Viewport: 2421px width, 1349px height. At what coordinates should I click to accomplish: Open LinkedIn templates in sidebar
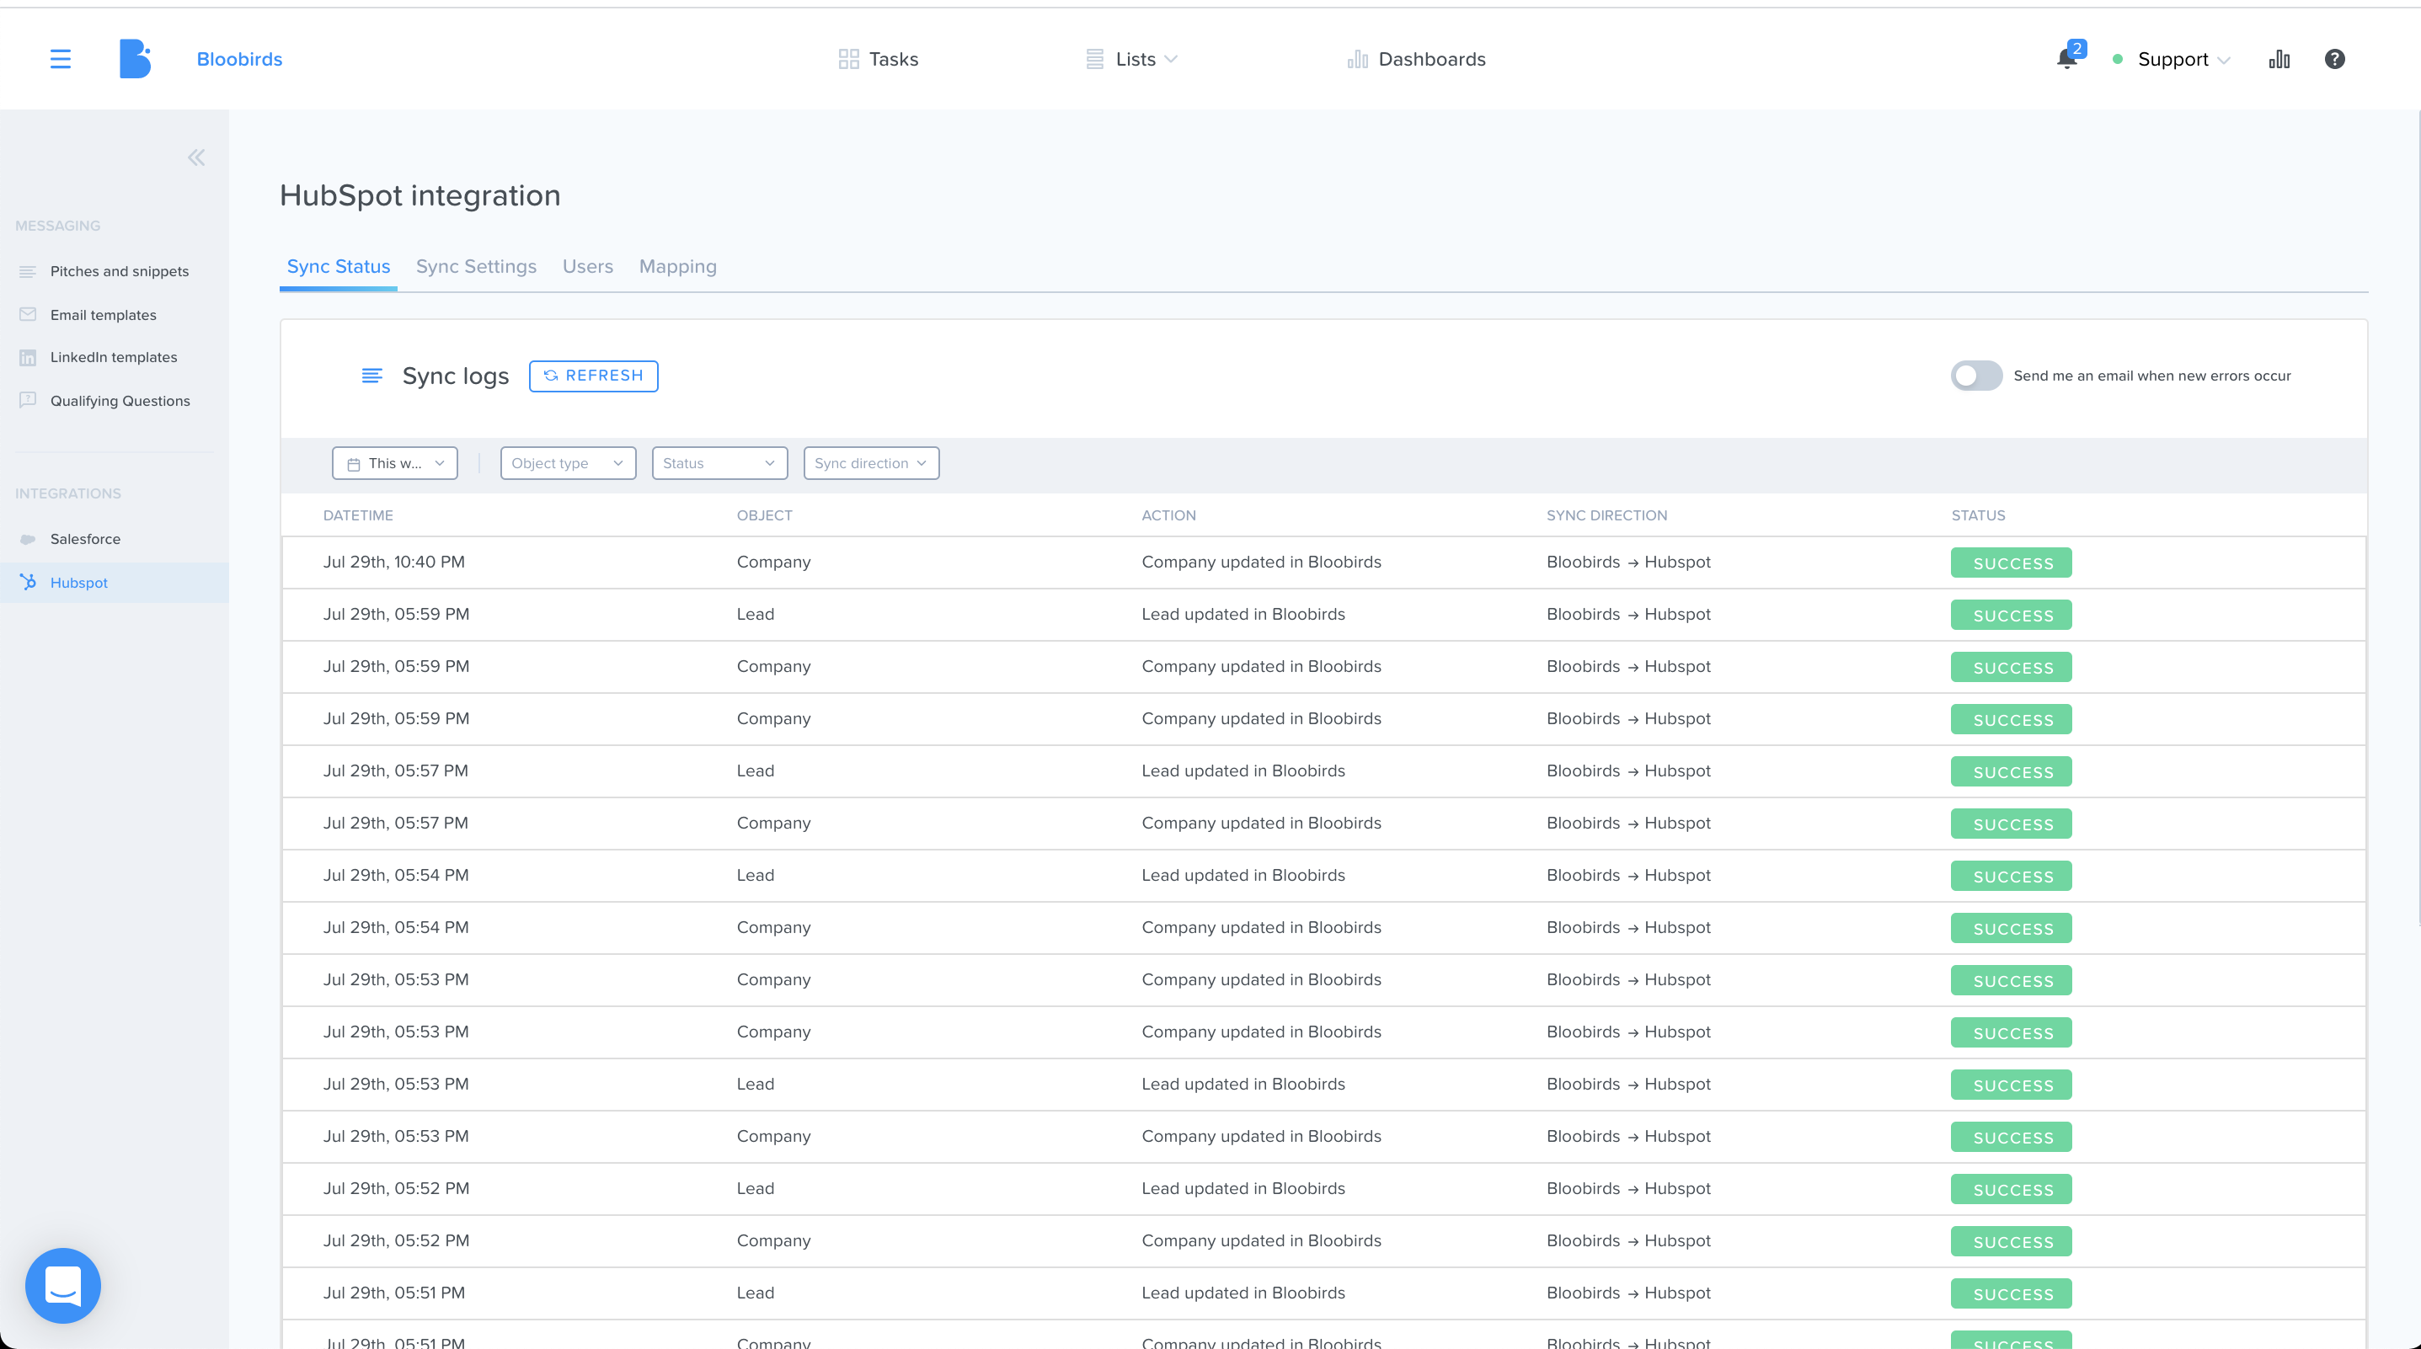[114, 357]
